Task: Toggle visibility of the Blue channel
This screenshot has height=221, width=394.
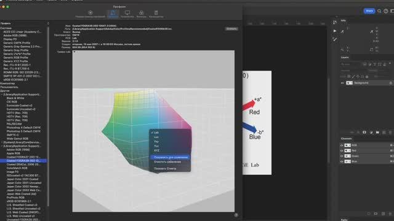Action: (342, 161)
